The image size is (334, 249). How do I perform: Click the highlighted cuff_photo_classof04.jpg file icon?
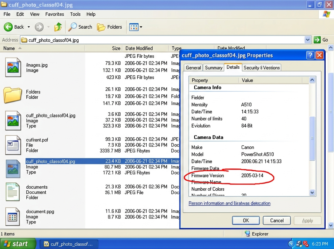pos(13,168)
